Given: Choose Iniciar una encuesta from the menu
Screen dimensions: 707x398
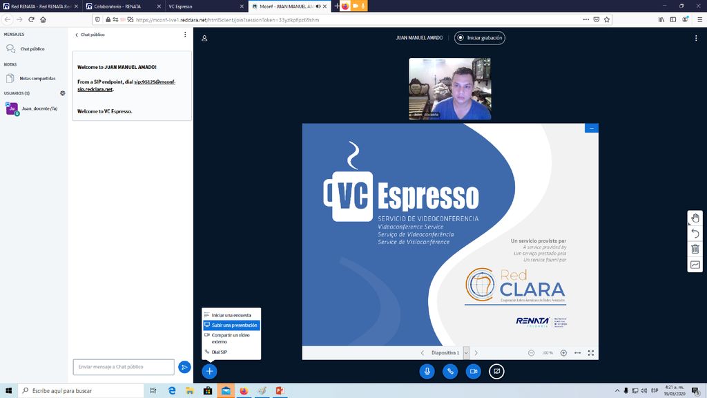Looking at the screenshot, I should pos(231,315).
